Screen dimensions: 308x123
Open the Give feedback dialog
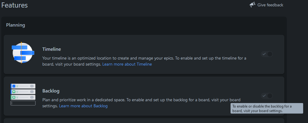point(270,5)
